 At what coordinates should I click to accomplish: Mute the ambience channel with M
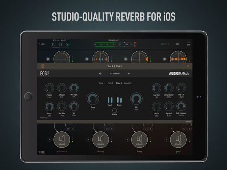(68, 129)
